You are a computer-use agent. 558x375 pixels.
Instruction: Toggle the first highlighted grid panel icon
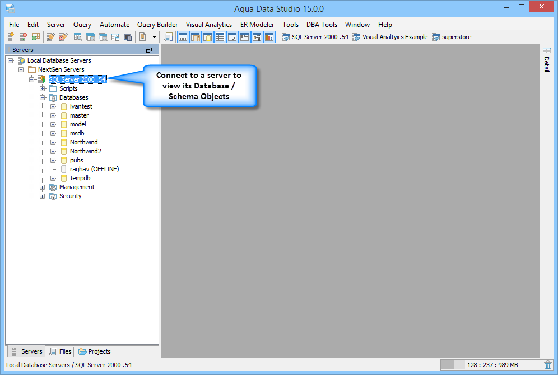183,37
